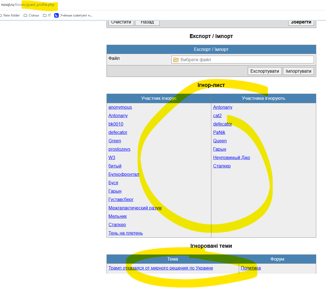Image resolution: width=326 pixels, height=288 pixels.
Task: Open the Учёные советуют bookmark
Action: pos(74,15)
